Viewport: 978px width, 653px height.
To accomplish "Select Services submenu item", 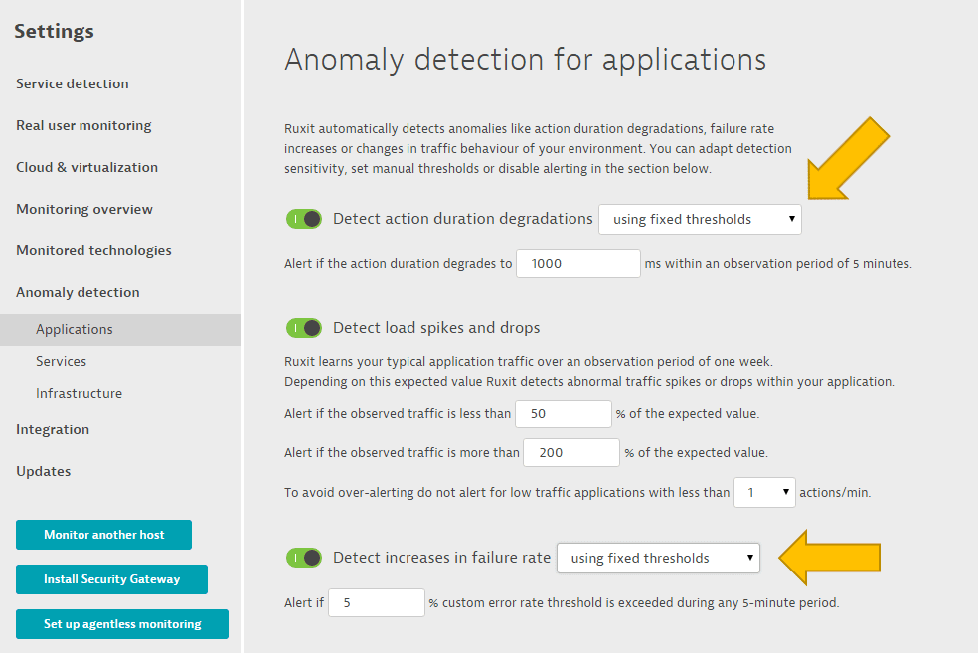I will pyautogui.click(x=62, y=361).
